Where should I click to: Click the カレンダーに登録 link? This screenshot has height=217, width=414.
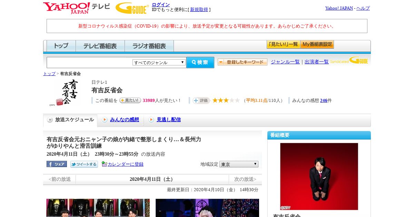[x=126, y=164]
